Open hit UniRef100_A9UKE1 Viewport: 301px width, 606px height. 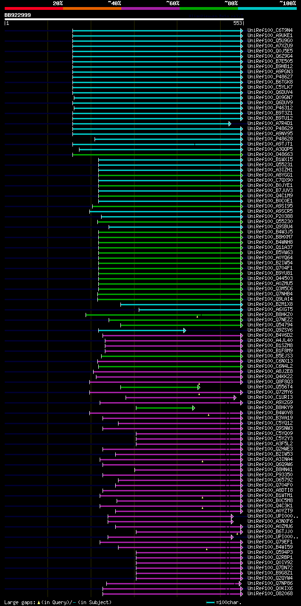coord(270,35)
